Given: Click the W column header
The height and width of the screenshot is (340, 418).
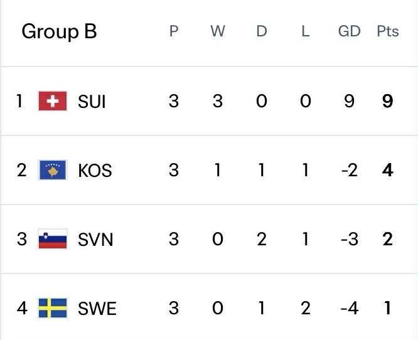Looking at the screenshot, I should point(217,31).
